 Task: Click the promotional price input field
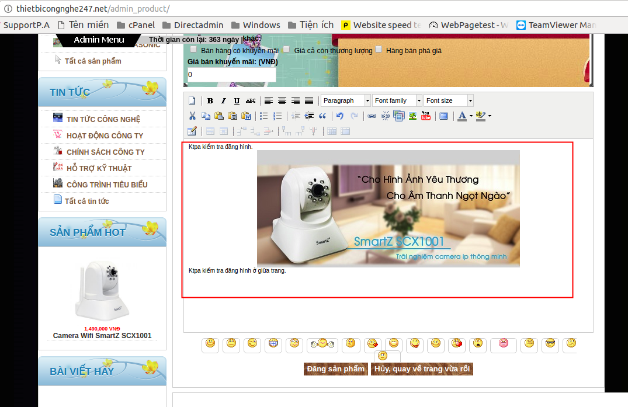(232, 75)
